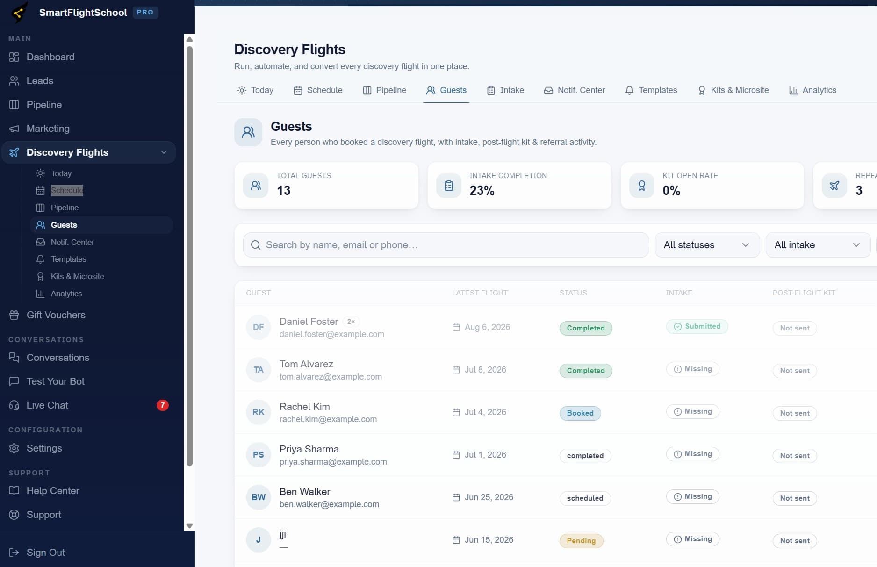The width and height of the screenshot is (877, 567).
Task: Click the sidebar scrollbar up arrow
Action: click(189, 39)
